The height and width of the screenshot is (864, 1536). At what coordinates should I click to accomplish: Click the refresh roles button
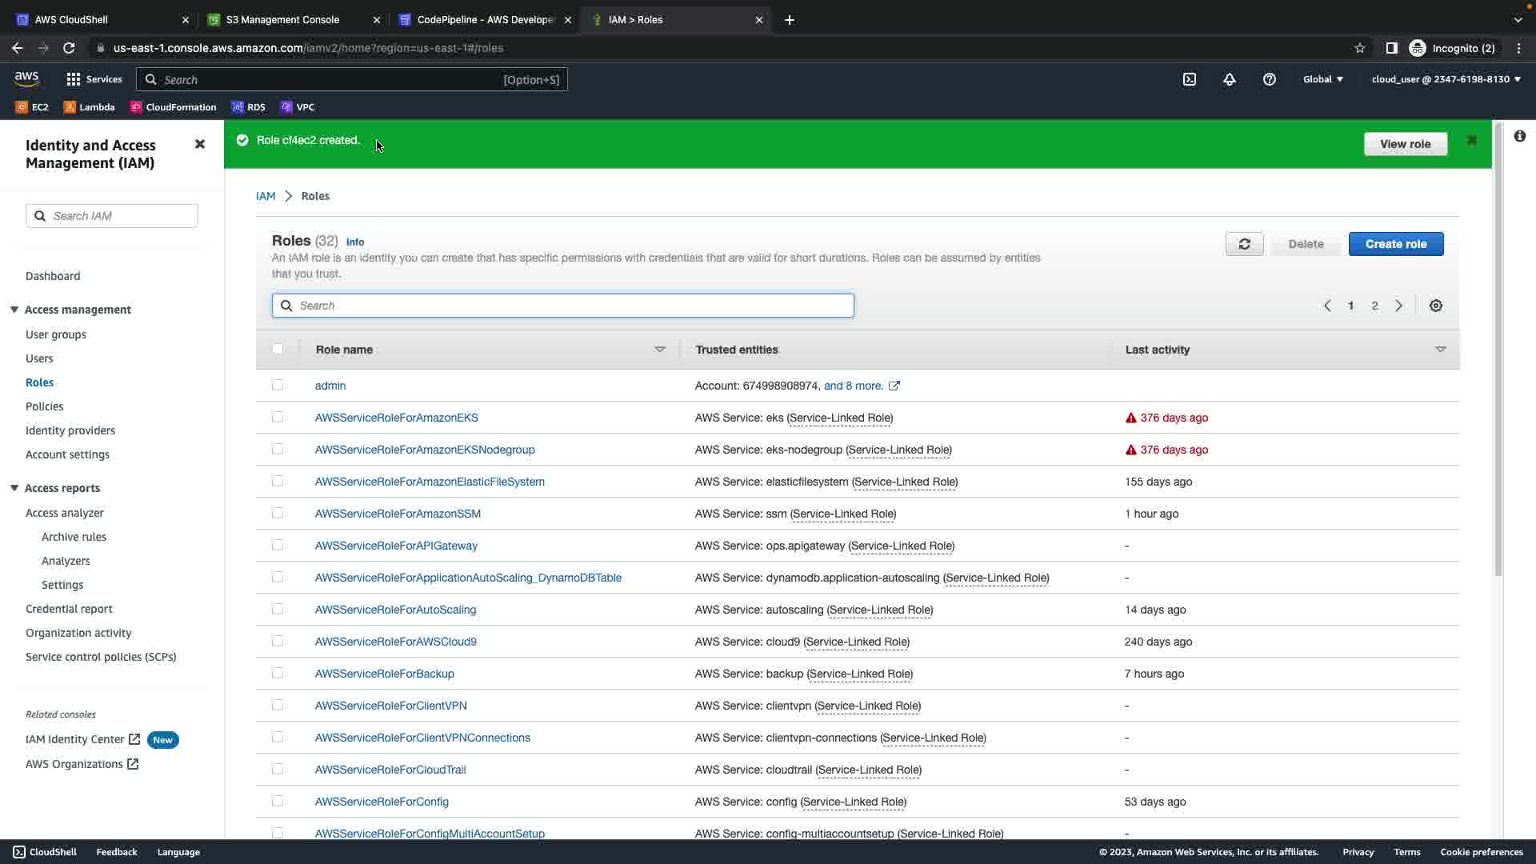[1244, 244]
